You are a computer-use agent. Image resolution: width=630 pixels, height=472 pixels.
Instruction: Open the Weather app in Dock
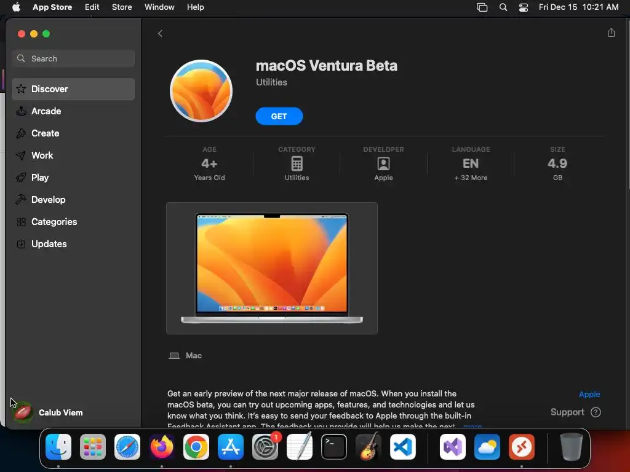[x=487, y=447]
